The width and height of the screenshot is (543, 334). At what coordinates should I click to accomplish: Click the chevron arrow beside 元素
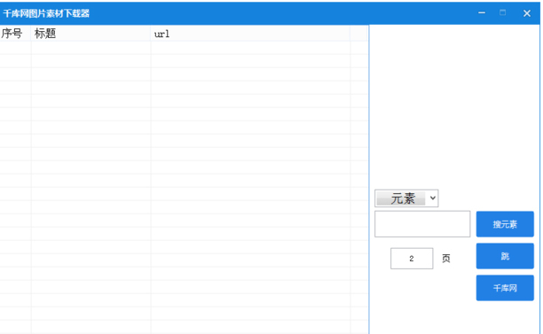pos(432,198)
